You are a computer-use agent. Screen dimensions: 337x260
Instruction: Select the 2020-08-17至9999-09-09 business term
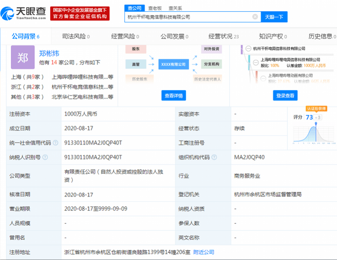(96, 209)
